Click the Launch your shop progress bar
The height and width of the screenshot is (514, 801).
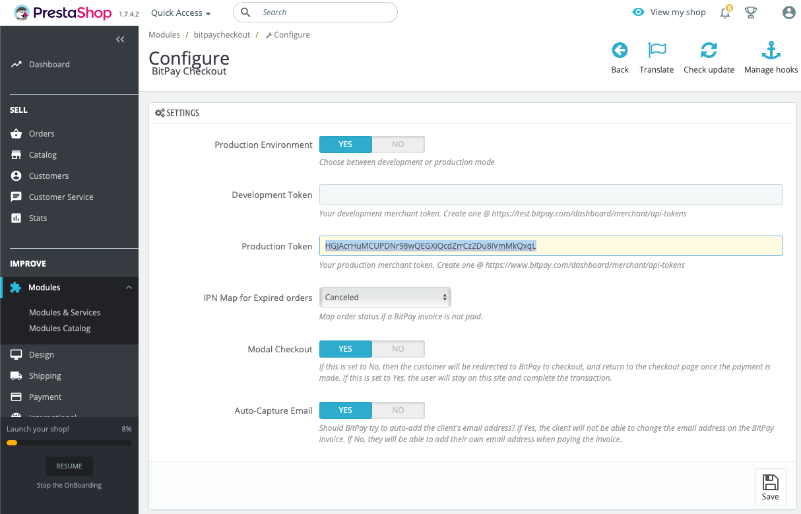(69, 443)
